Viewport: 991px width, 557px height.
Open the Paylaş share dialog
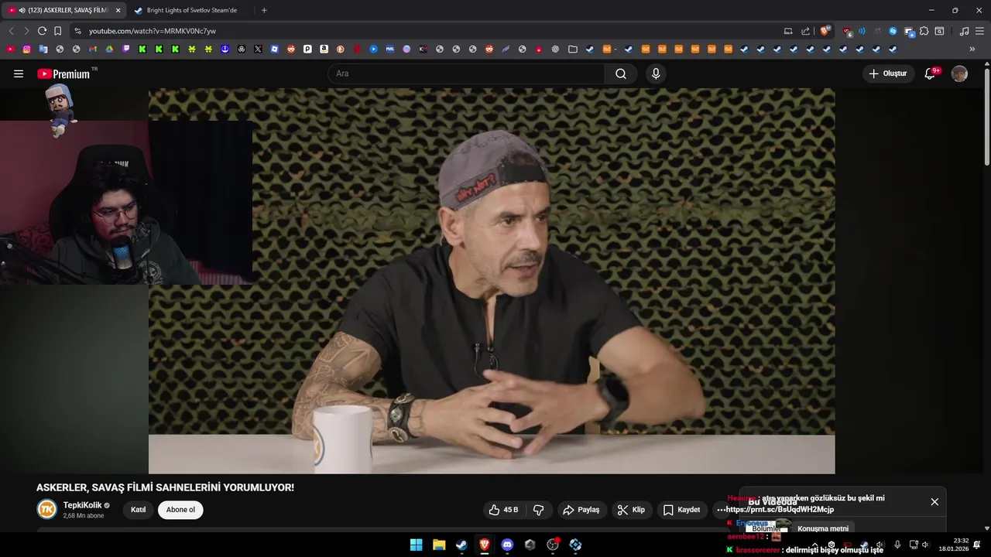(581, 510)
